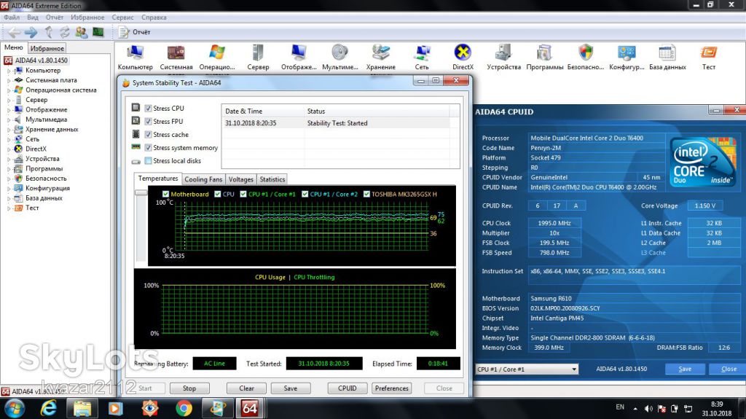Click the back arrow toolbar icon

[15, 32]
